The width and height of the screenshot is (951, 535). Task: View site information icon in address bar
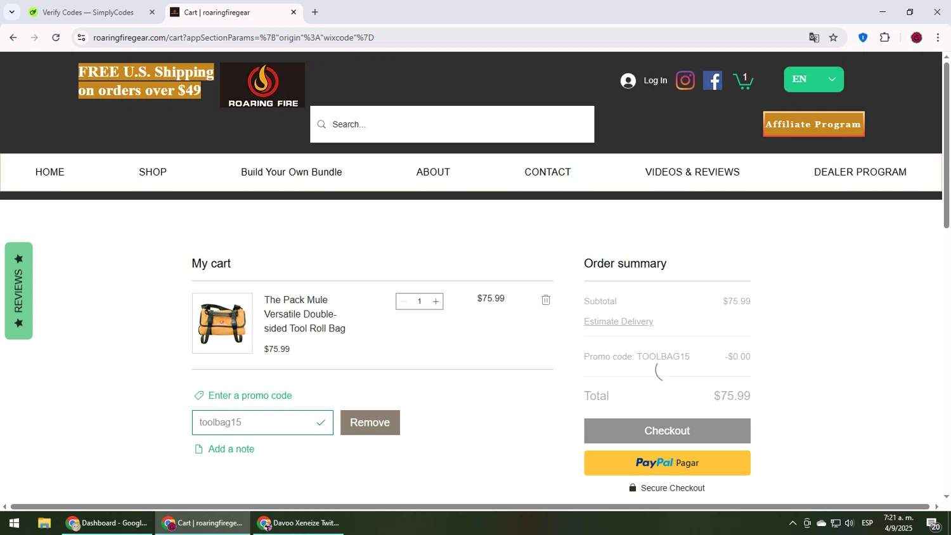point(81,37)
